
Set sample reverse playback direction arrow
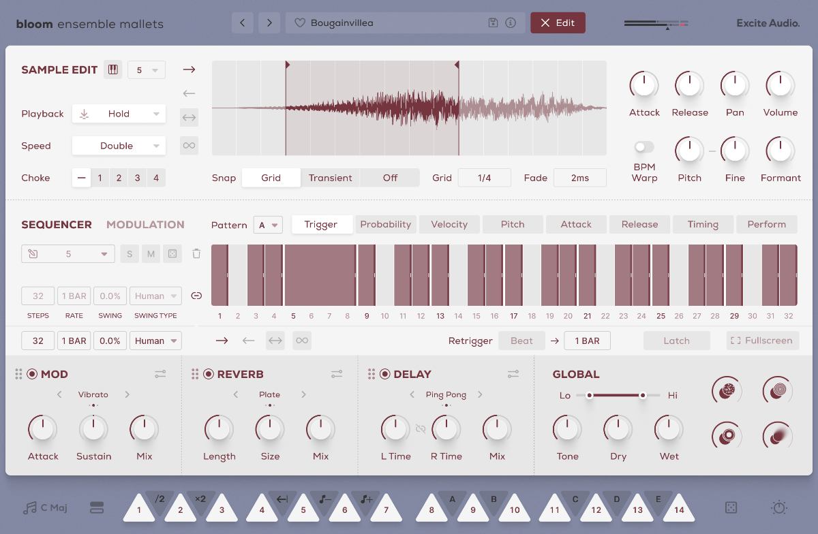[189, 93]
